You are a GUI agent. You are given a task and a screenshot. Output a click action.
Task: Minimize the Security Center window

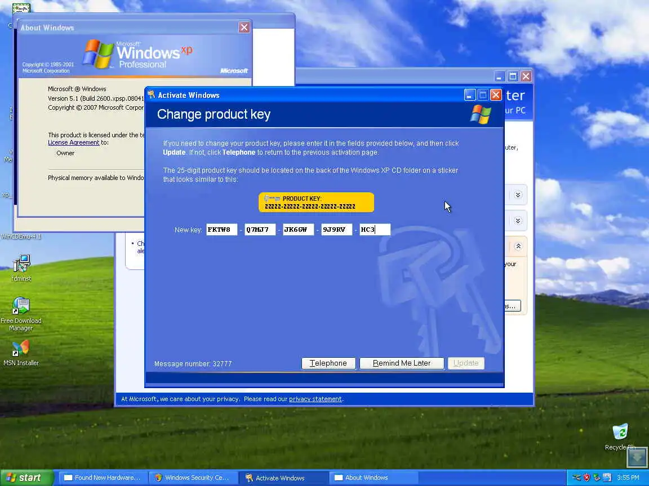tap(499, 76)
